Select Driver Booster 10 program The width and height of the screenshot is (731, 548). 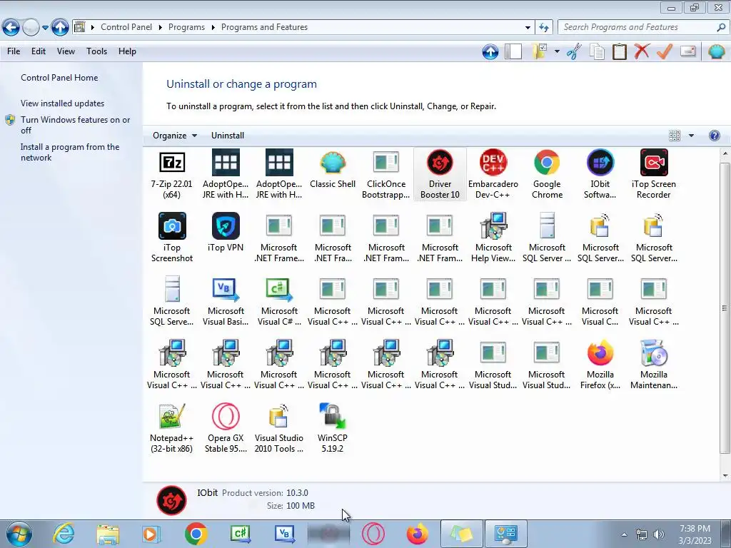pyautogui.click(x=440, y=174)
